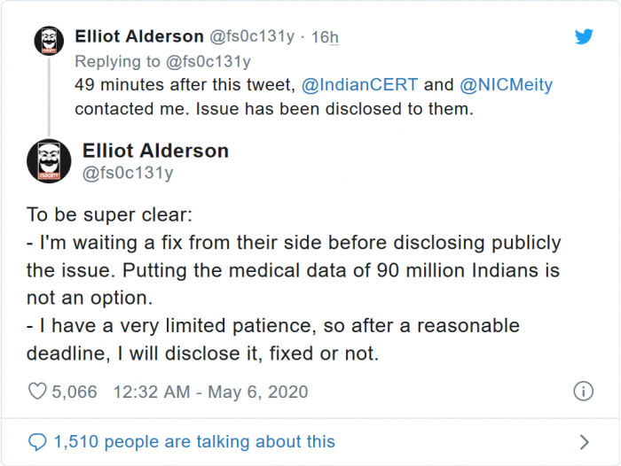621x466 pixels.
Task: Click the blue speech bubble icon
Action: click(x=37, y=441)
